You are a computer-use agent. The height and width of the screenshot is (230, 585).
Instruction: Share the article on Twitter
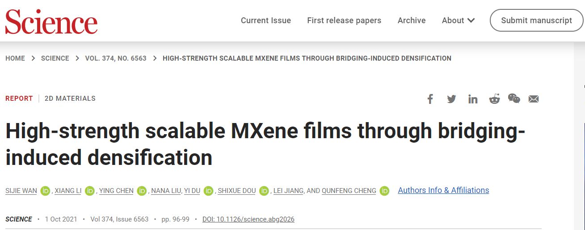(x=451, y=99)
